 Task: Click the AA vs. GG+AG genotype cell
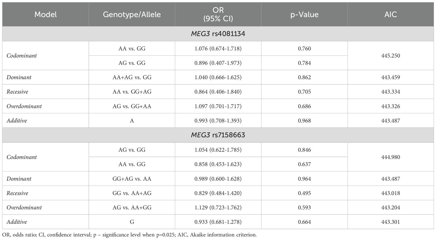click(132, 92)
